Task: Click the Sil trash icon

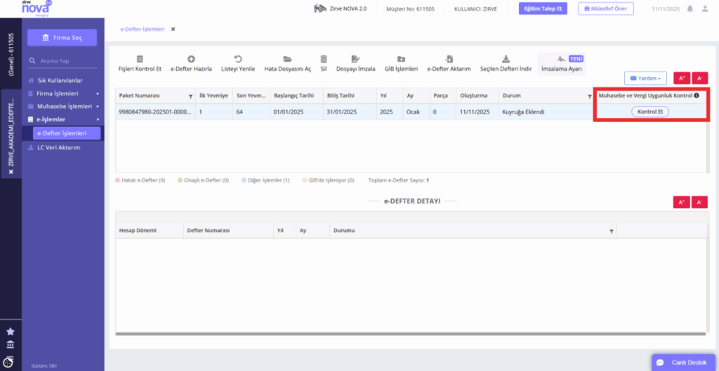Action: (x=324, y=59)
